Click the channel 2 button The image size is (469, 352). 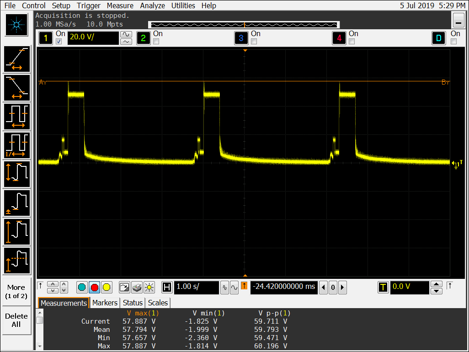143,38
